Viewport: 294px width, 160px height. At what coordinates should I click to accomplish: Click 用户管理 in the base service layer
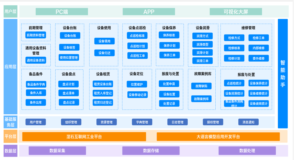pyautogui.click(x=36, y=122)
